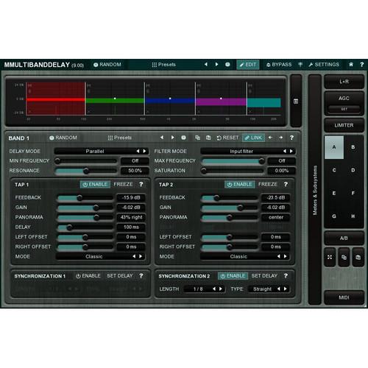Open the SETTINGS menu

click(324, 65)
